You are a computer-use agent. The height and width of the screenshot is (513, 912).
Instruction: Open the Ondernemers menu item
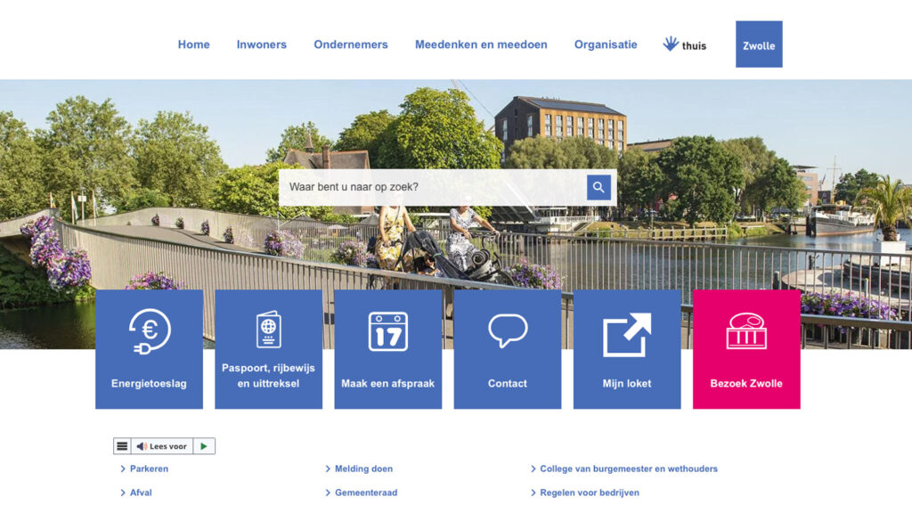351,45
